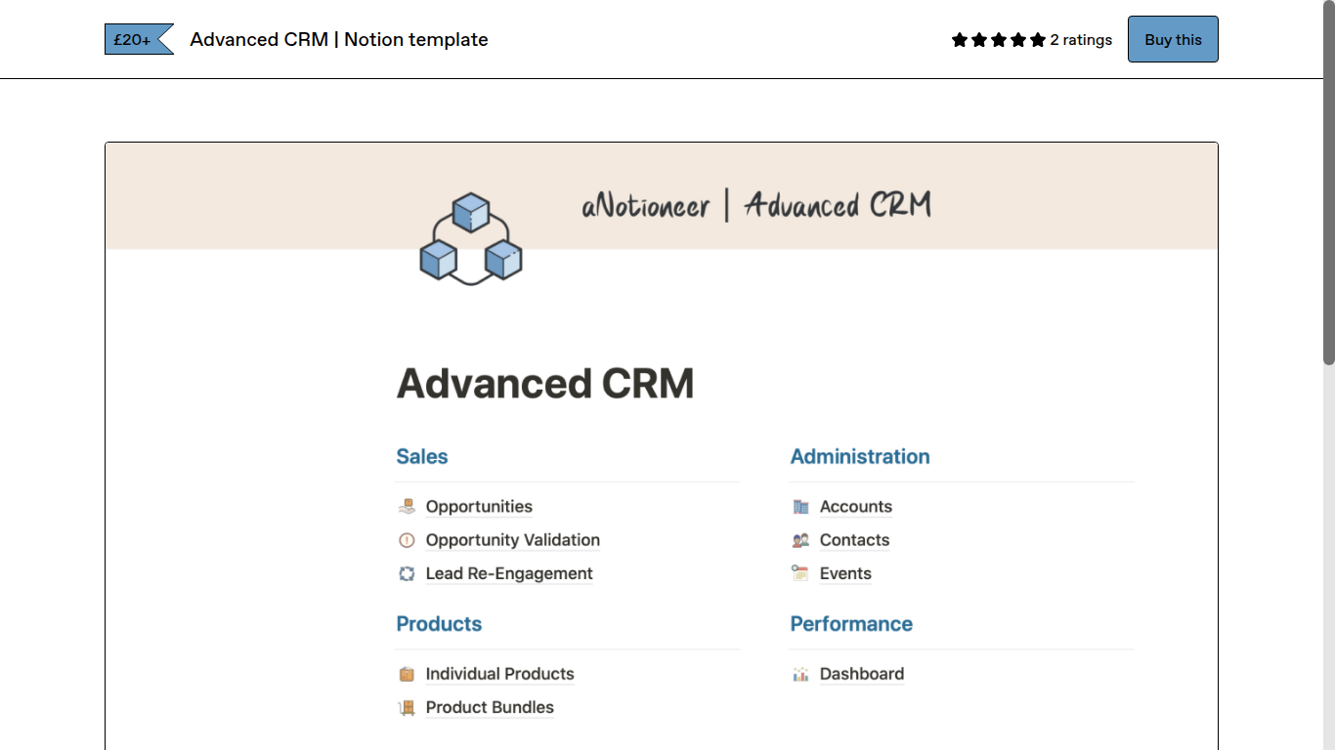Click the Performance section heading
Screen dimensions: 1335x750
[851, 624]
